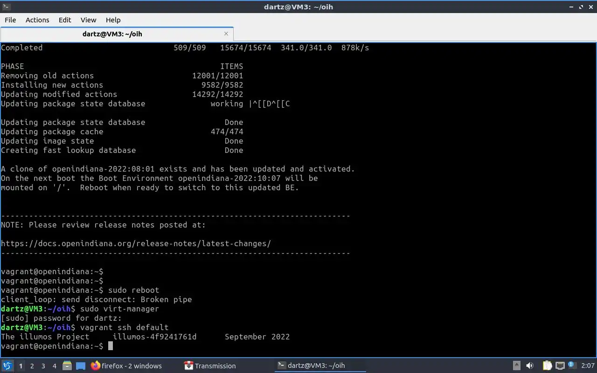This screenshot has width=597, height=373.
Task: Click the 2:07 panel clock
Action: tap(588, 366)
